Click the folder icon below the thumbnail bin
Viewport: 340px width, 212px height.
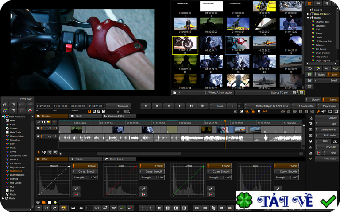point(174,93)
